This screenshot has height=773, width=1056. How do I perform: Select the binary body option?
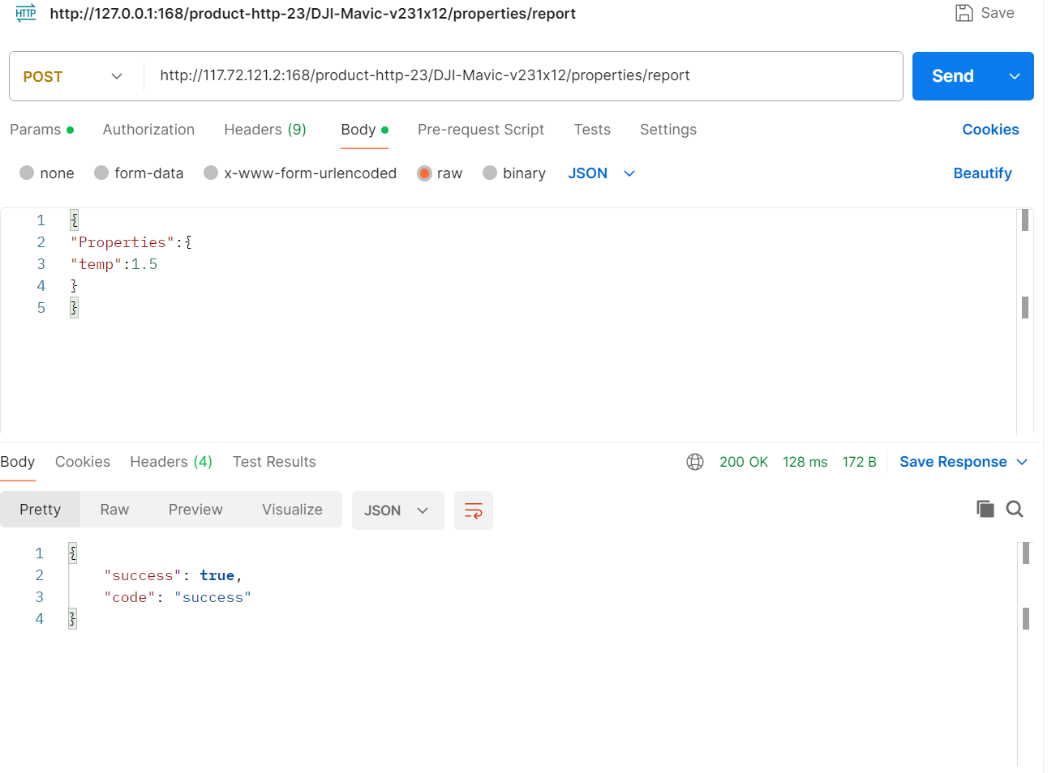[490, 173]
